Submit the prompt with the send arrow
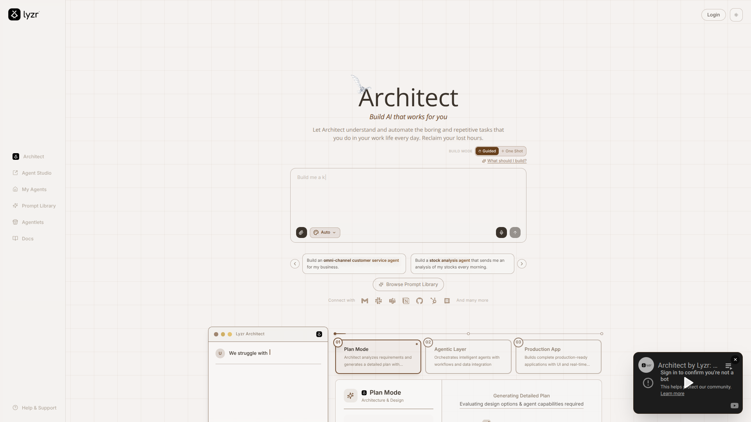 (515, 232)
